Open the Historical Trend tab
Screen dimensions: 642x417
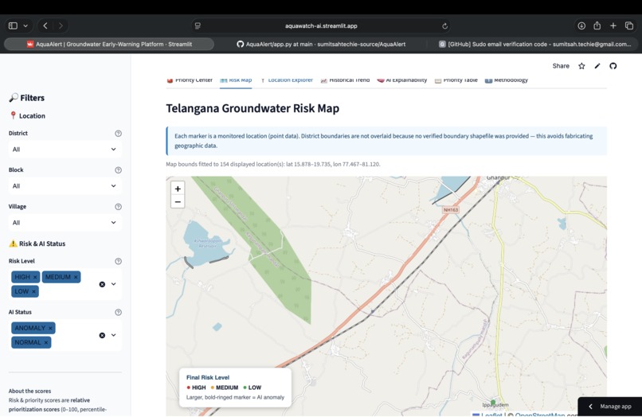tap(345, 80)
